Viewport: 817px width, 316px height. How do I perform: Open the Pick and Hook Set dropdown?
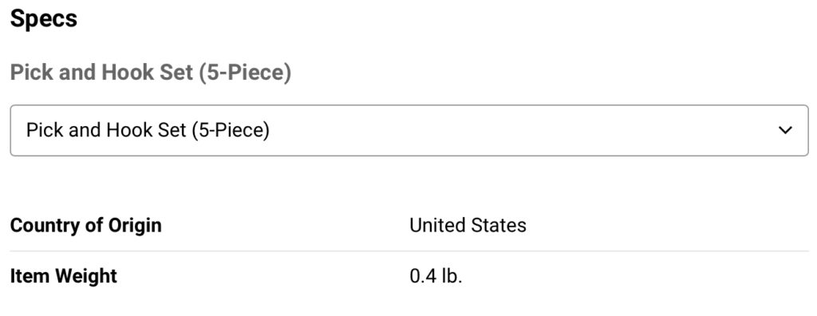tap(409, 130)
